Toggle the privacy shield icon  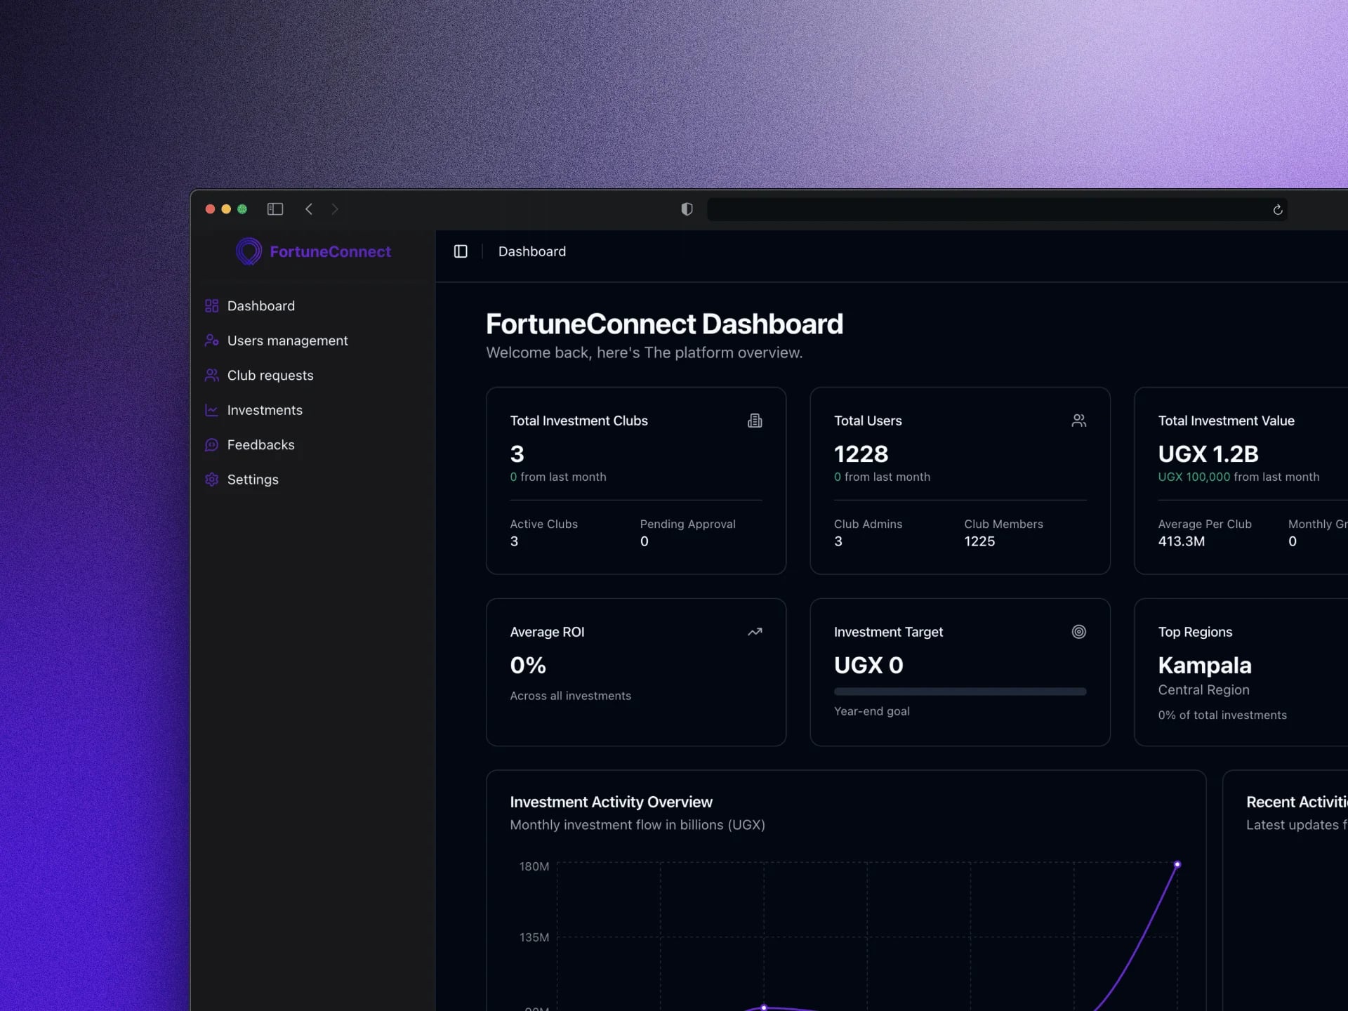pyautogui.click(x=686, y=209)
